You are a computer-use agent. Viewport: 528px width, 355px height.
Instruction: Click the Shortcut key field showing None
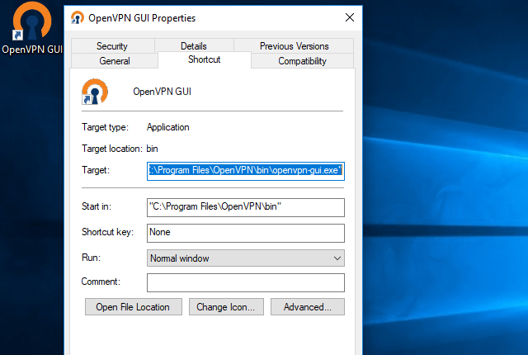(x=246, y=233)
